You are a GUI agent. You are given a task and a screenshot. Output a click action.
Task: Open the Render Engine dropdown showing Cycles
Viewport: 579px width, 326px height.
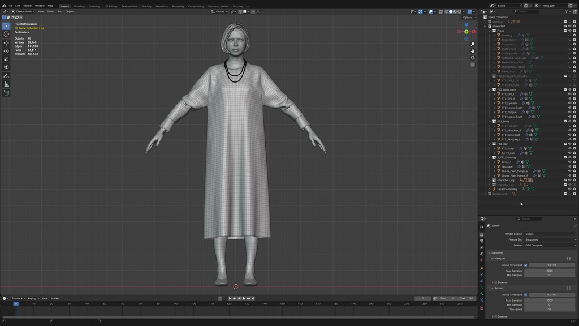550,233
